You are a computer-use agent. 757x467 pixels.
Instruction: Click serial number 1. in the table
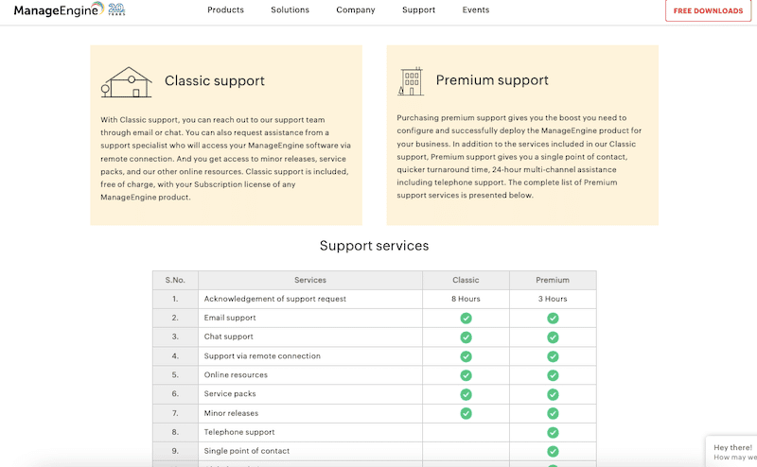click(175, 299)
